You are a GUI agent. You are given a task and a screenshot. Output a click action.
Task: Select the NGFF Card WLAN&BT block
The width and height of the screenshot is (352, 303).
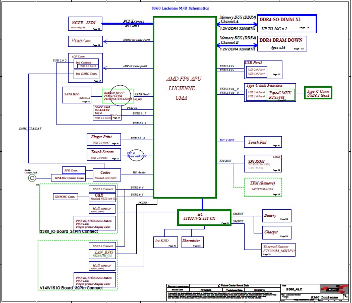click(x=107, y=112)
